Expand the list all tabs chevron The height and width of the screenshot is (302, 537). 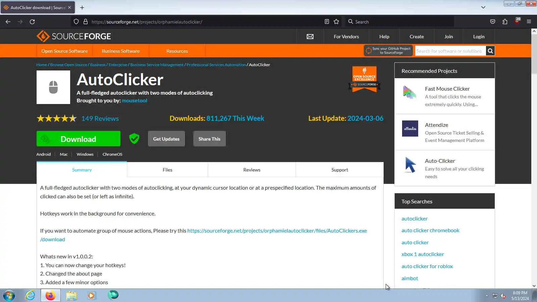click(483, 7)
